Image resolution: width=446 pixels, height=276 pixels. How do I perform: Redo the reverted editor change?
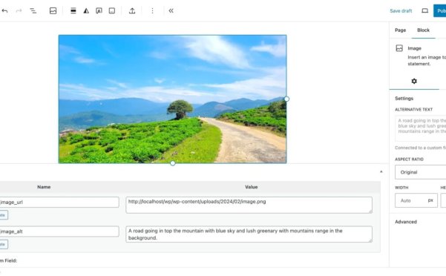tap(19, 11)
